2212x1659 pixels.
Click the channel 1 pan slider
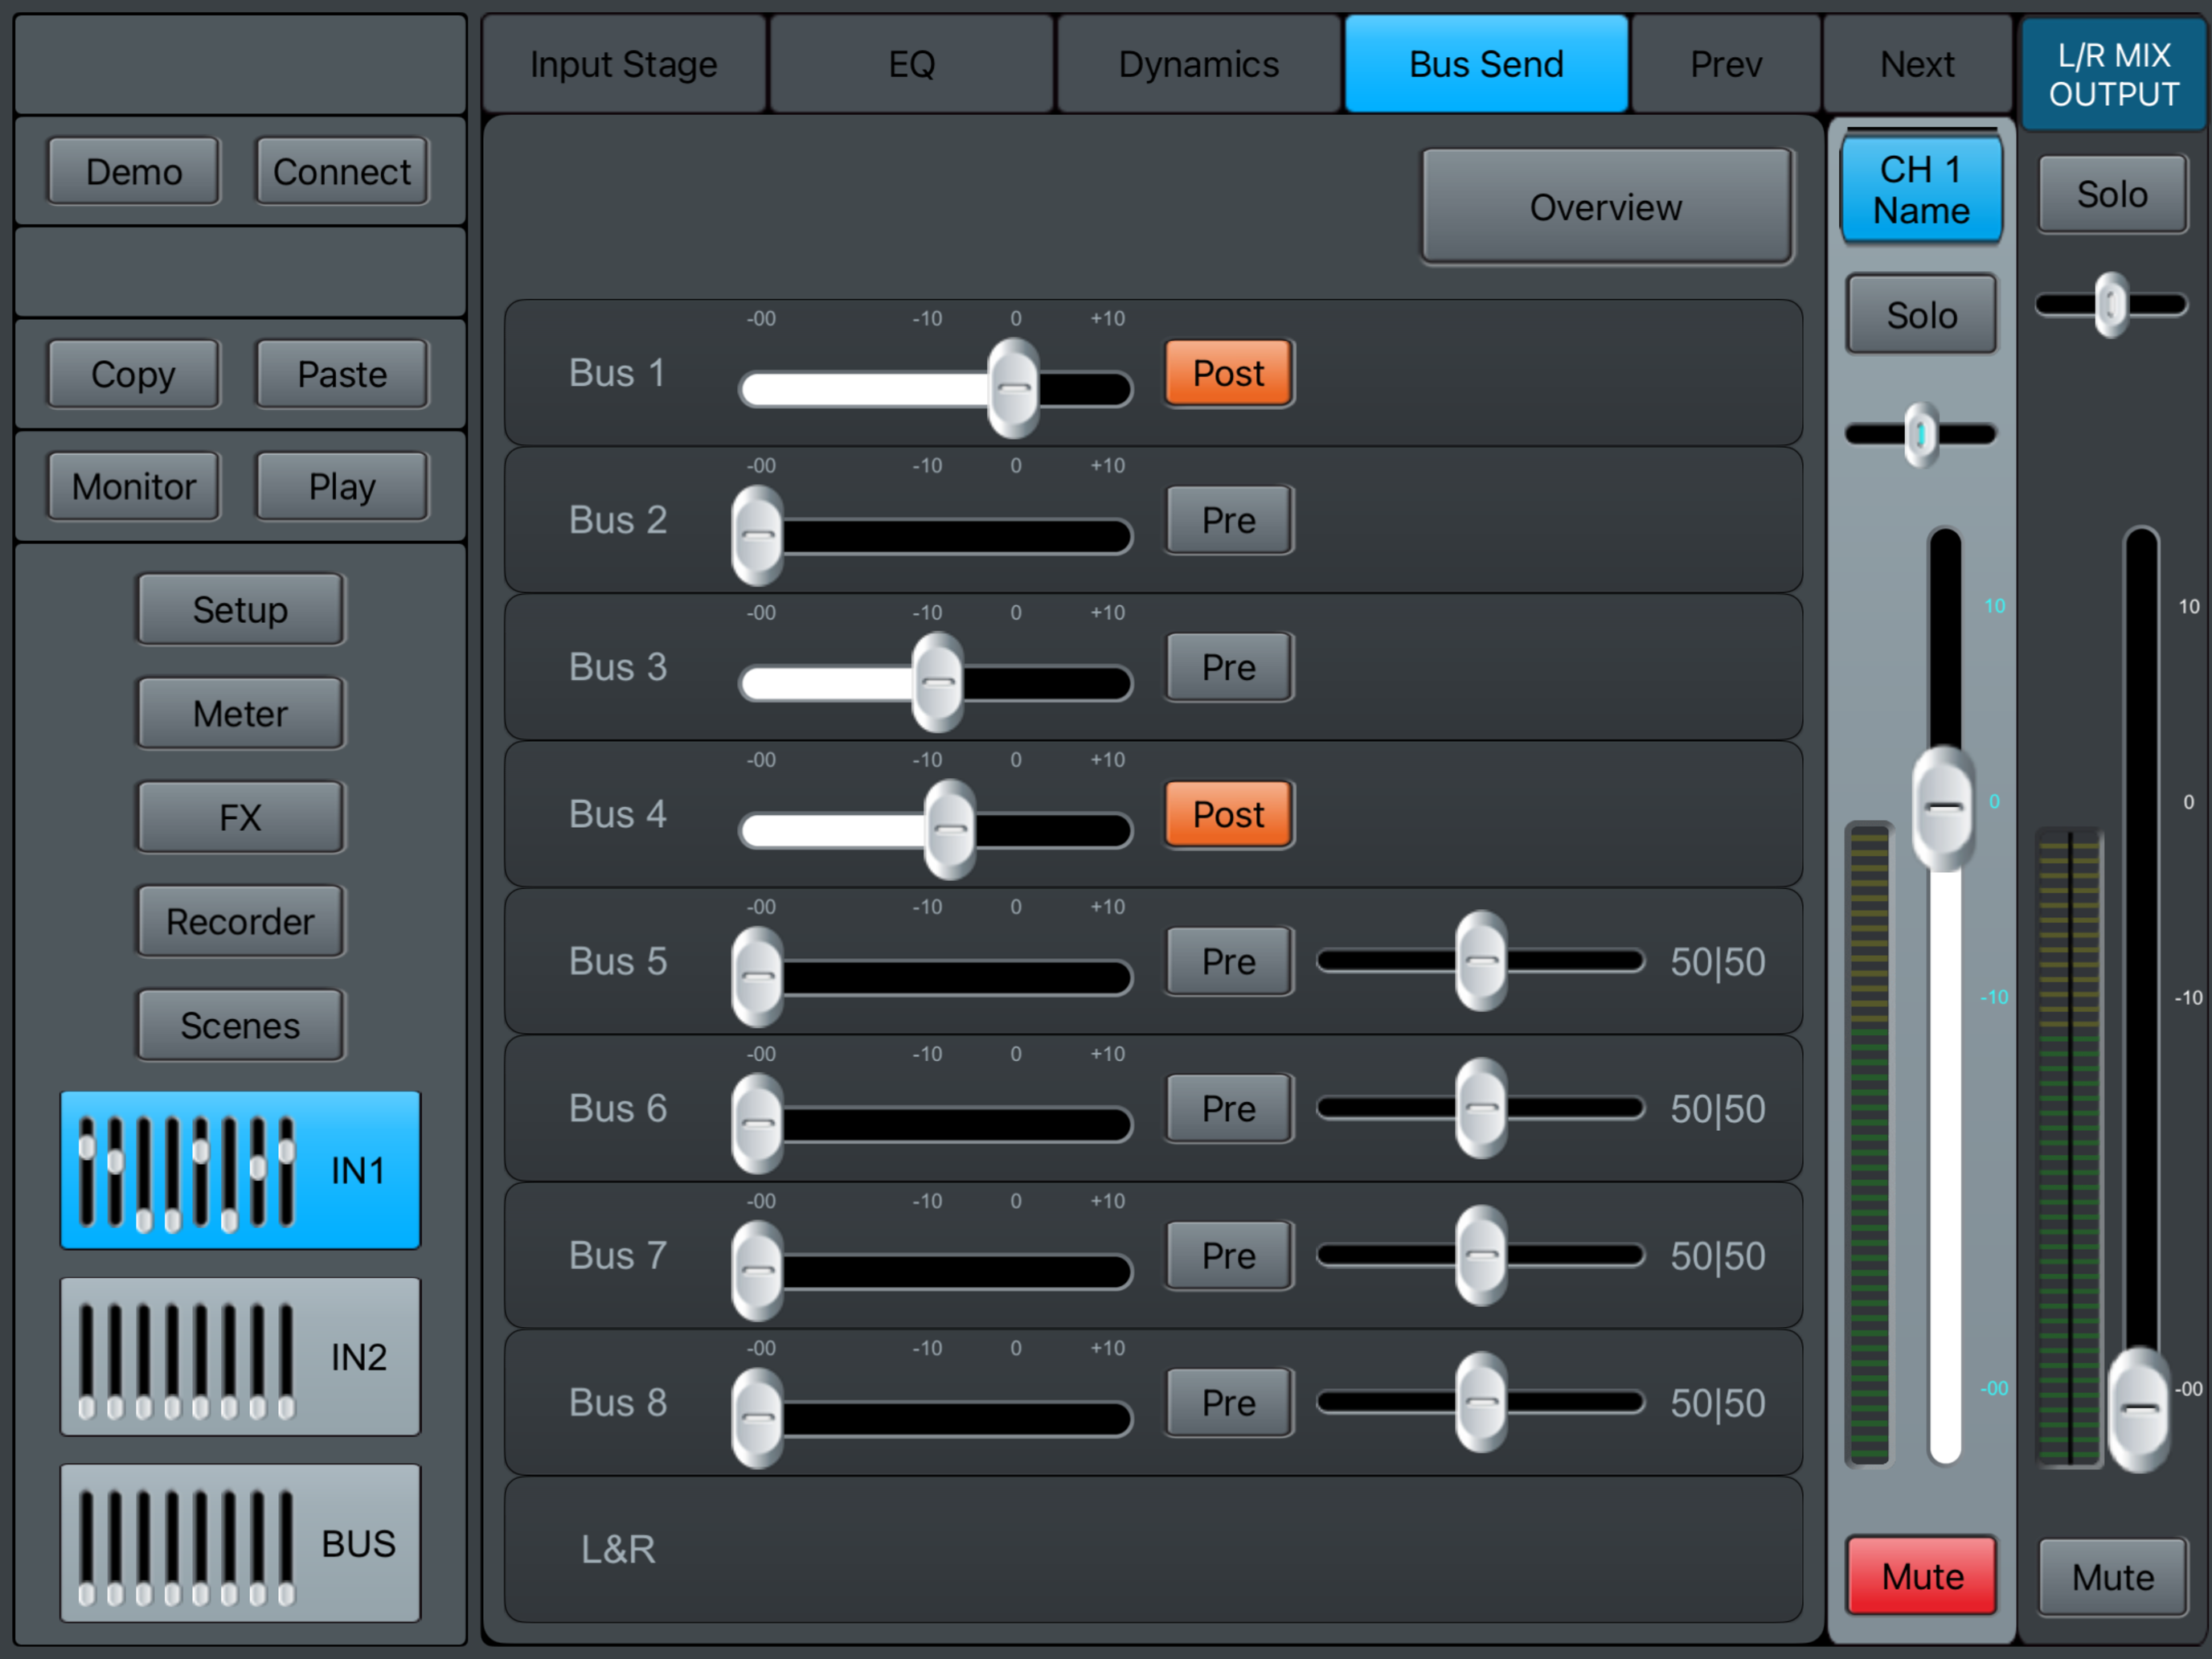(x=1921, y=434)
